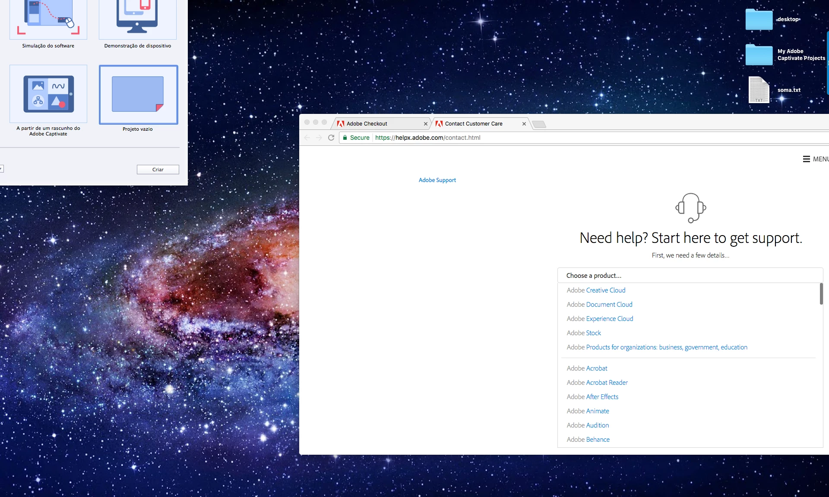The image size is (829, 497).
Task: Click the Adobe Support link
Action: point(437,180)
